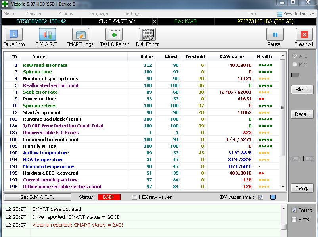Image resolution: width=318 pixels, height=237 pixels.
Task: Click log line 'Victoria reported: SMART status = BAD!'
Action: click(x=77, y=225)
